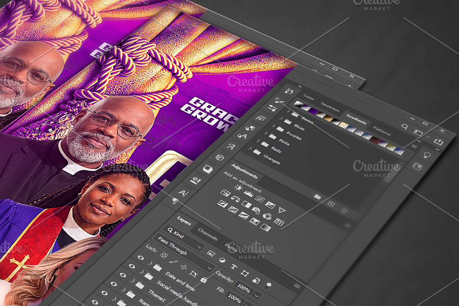
Task: Delete the gradient with trash icon
Action: (x=344, y=211)
